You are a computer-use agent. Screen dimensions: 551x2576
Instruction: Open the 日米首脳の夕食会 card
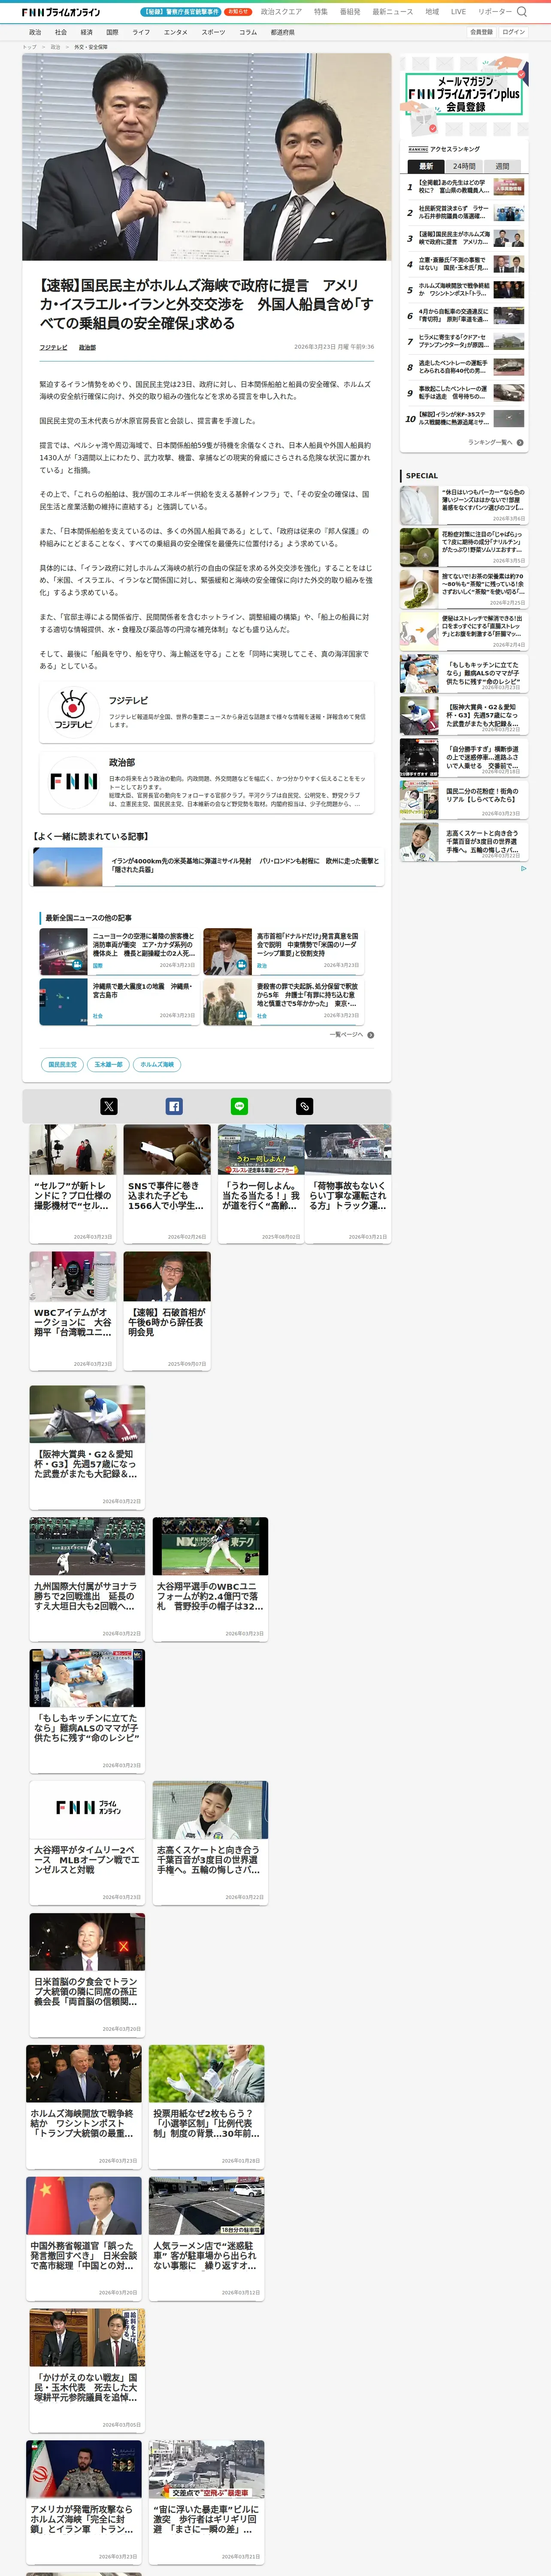click(x=87, y=1975)
